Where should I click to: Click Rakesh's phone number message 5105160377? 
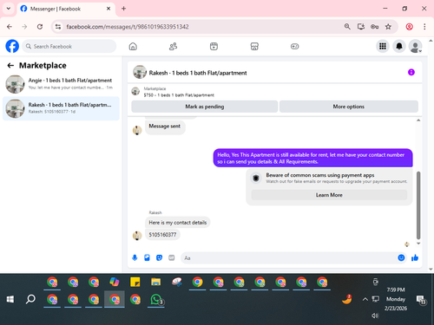(162, 235)
